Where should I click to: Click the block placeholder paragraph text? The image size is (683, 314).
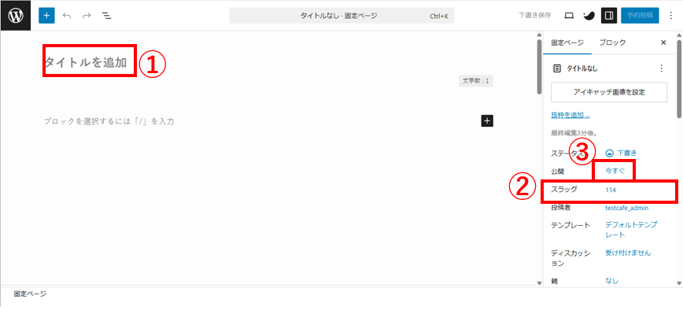click(109, 121)
